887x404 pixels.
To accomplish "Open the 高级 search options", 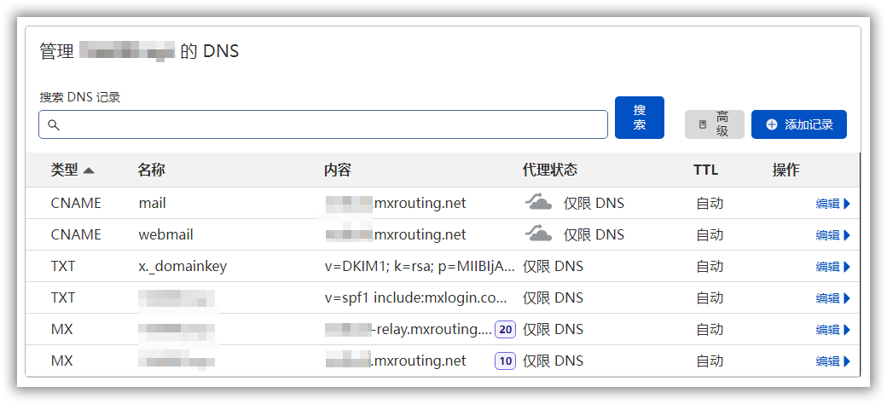I will (x=715, y=124).
